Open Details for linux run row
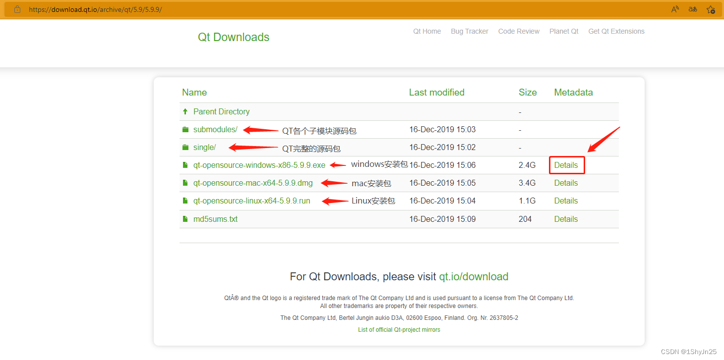This screenshot has height=360, width=724. point(566,201)
